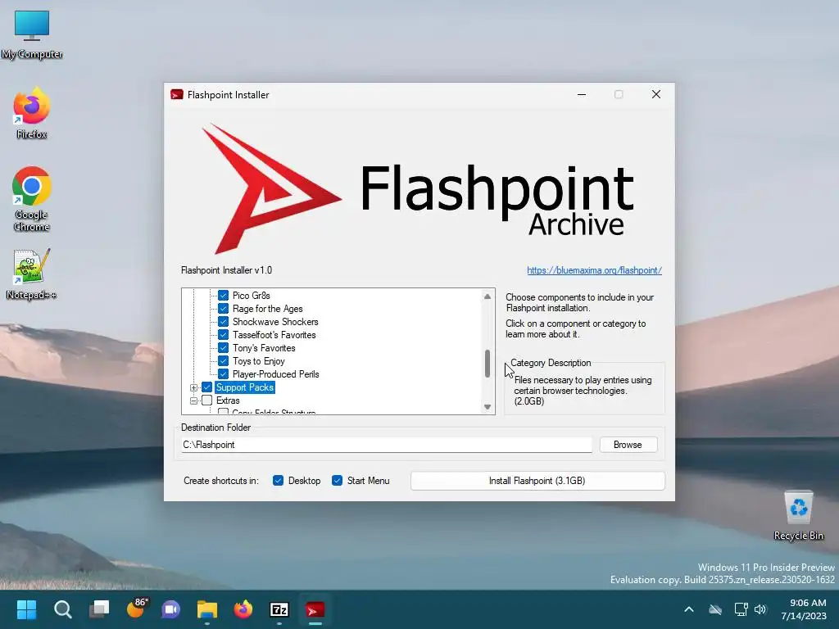Show hidden system tray icons
839x629 pixels.
coord(688,609)
